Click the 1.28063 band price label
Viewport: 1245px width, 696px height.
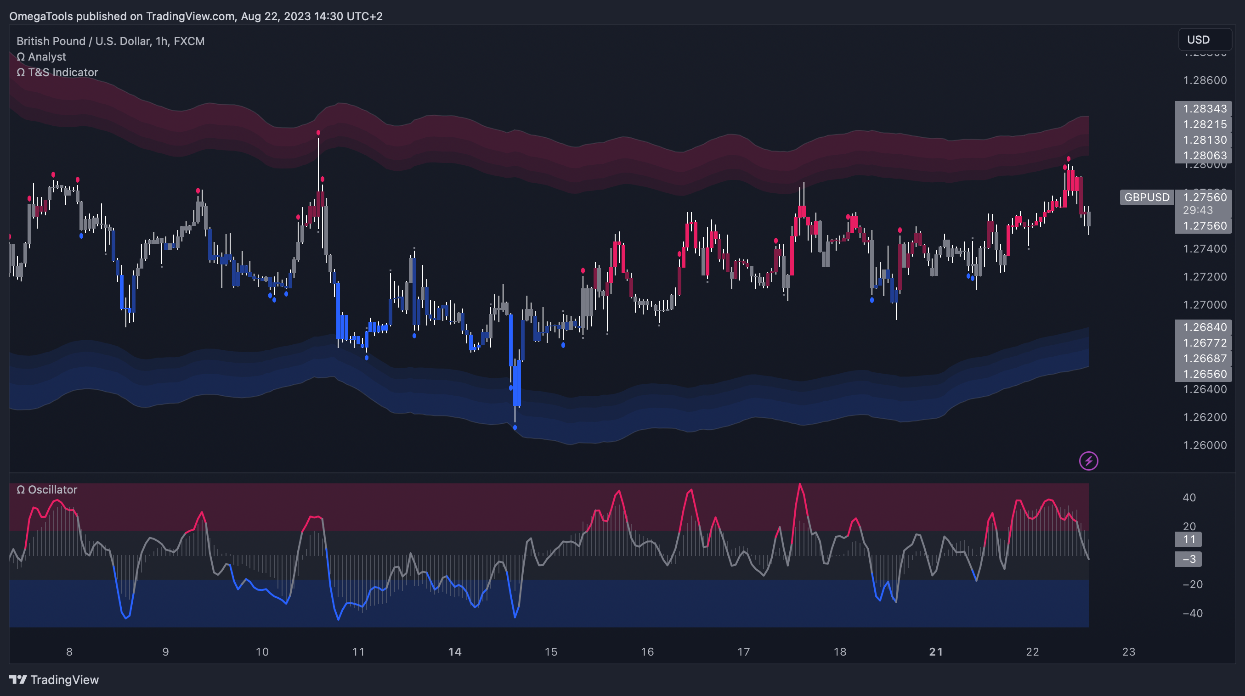1204,155
